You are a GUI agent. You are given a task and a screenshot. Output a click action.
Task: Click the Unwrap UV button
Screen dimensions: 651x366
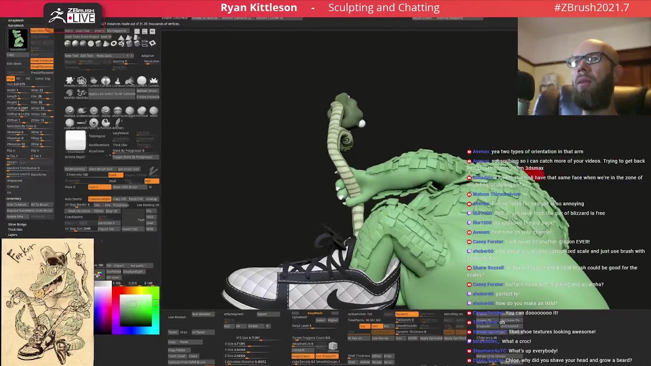pyautogui.click(x=151, y=199)
